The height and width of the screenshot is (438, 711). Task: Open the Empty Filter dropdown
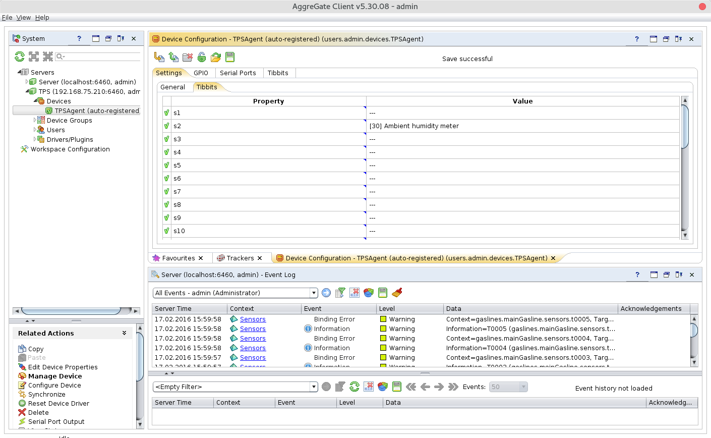coord(314,387)
